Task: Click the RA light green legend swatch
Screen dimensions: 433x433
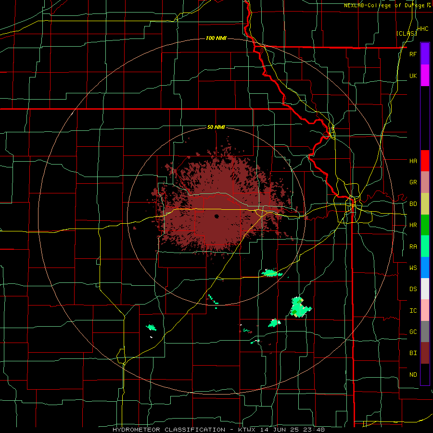Action: [x=425, y=246]
